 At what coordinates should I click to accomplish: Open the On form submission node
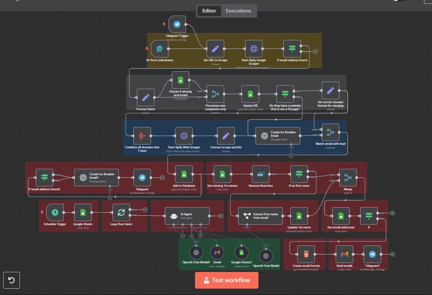[160, 49]
